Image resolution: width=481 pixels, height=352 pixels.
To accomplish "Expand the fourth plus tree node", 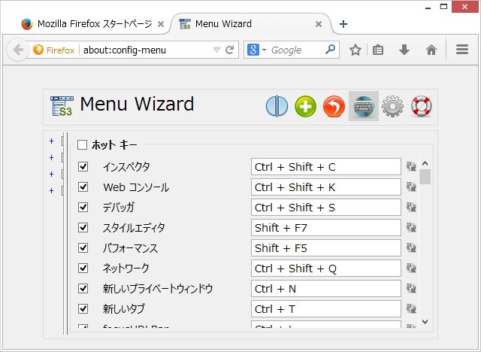I will [52, 190].
